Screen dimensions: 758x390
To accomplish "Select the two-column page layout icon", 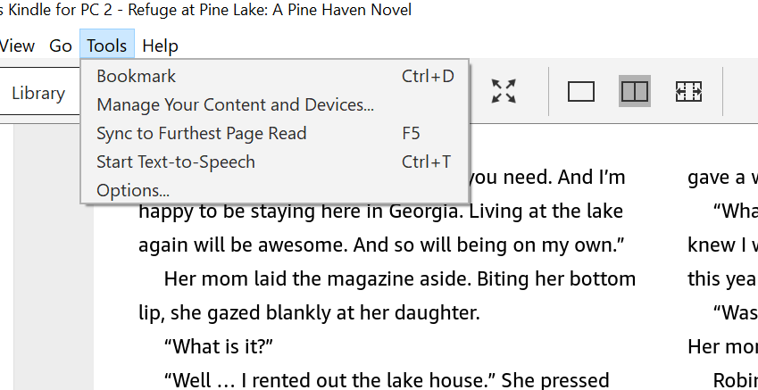I will (635, 91).
